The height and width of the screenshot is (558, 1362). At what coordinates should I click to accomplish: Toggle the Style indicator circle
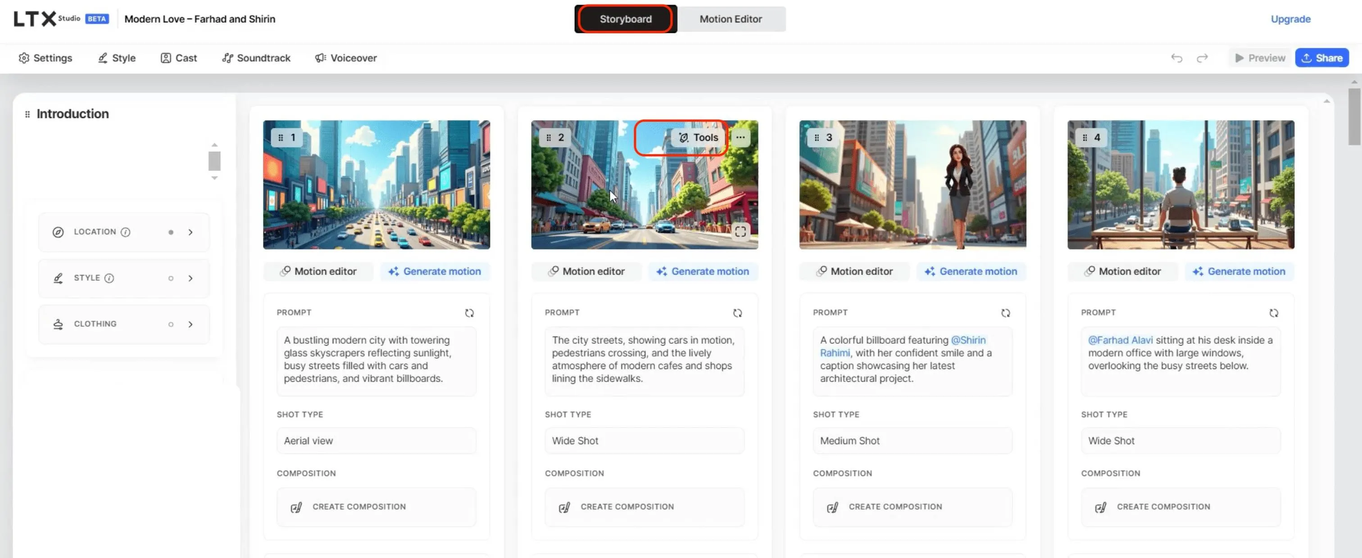[x=171, y=279]
